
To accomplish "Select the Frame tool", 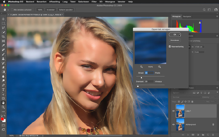I will coord(3,41).
